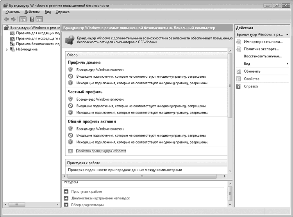Click the Свойства properties icon in Actions
The height and width of the screenshot is (217, 293).
pos(239,79)
